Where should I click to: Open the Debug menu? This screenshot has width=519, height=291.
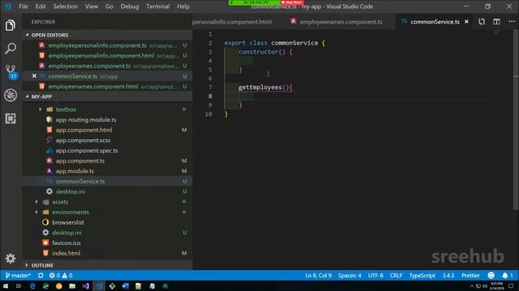coord(130,6)
